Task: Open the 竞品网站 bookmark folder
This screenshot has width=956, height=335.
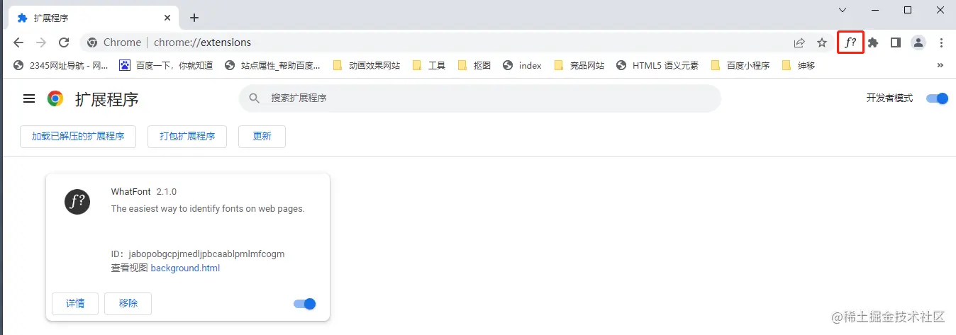Action: [x=579, y=65]
